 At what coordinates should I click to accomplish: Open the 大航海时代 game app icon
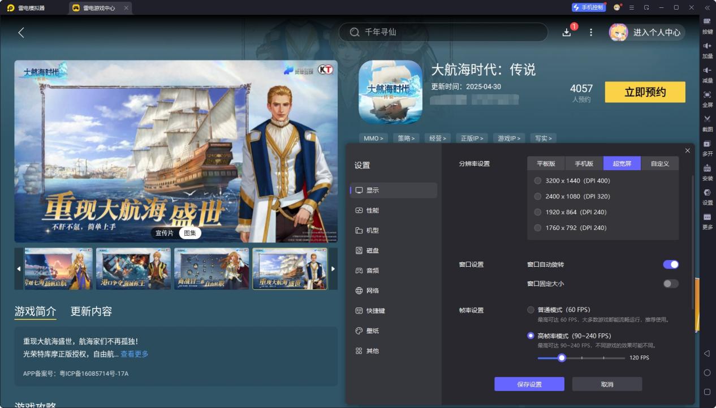[x=390, y=92]
